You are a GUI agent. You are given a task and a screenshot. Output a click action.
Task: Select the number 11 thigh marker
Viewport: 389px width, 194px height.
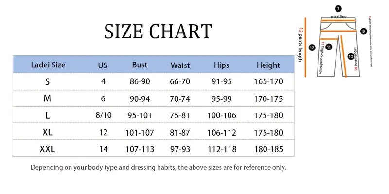[x=329, y=47]
